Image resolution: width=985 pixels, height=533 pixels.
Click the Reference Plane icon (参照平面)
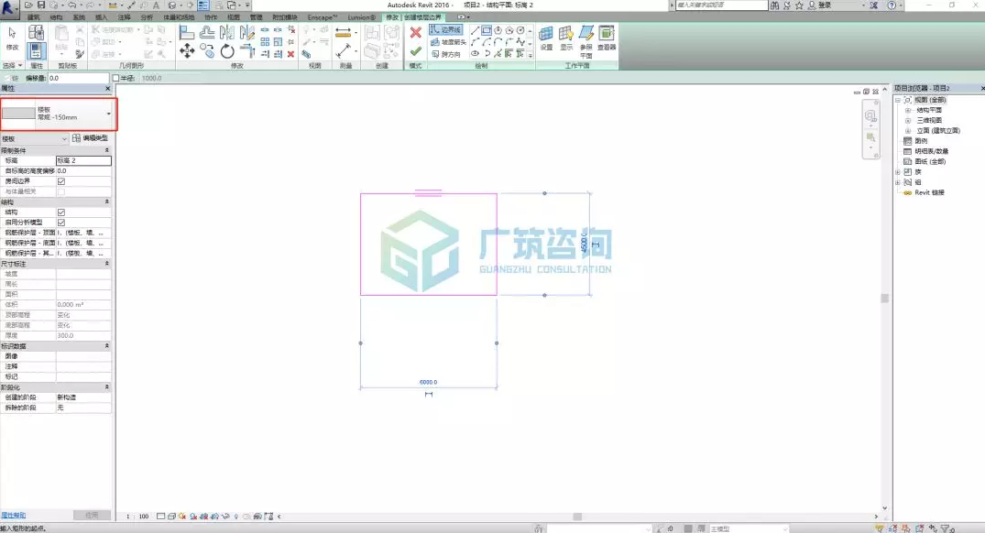click(x=586, y=41)
